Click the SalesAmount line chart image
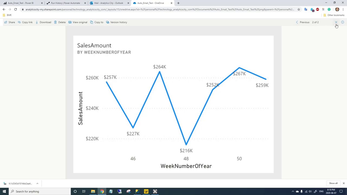The image size is (347, 195). [173, 104]
